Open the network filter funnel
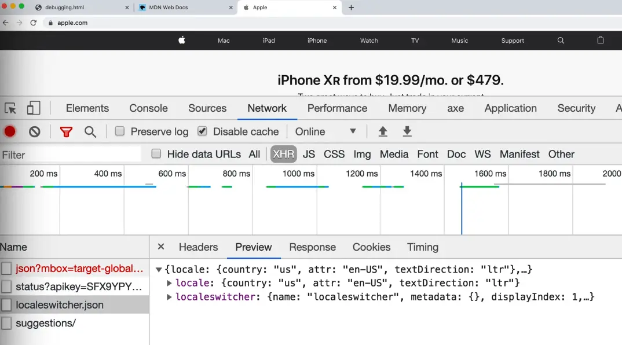Screen dimensions: 622x345 66,131
